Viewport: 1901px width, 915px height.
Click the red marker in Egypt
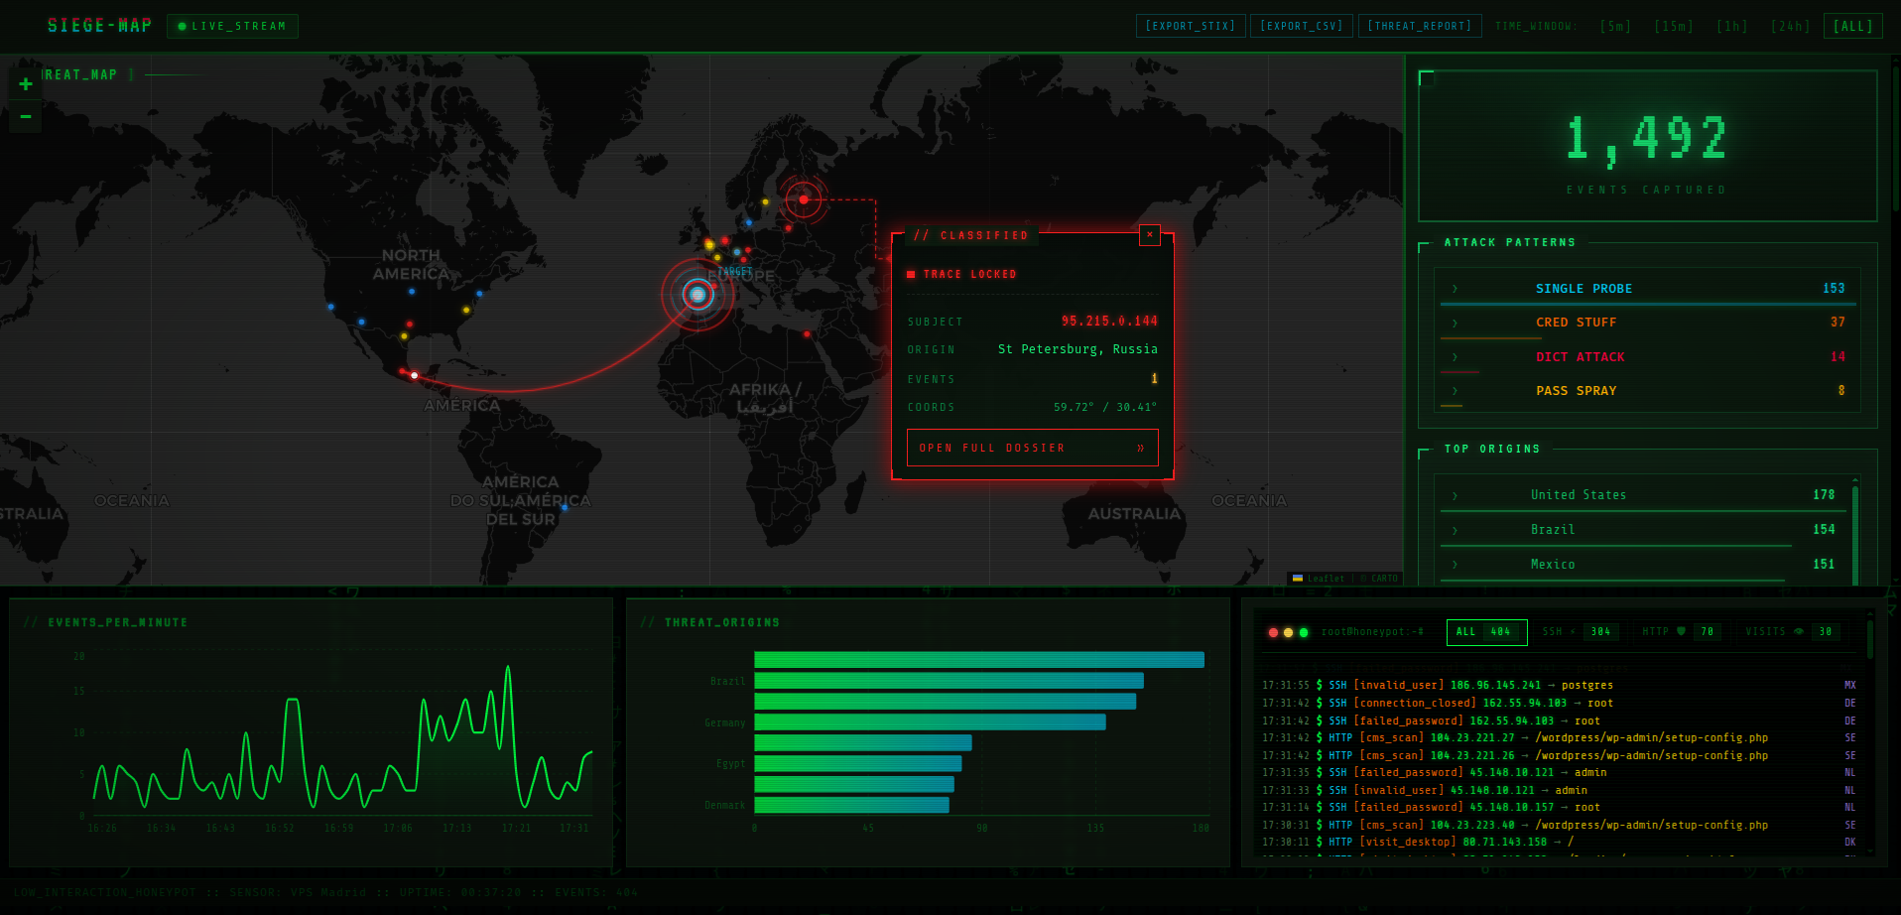point(807,333)
